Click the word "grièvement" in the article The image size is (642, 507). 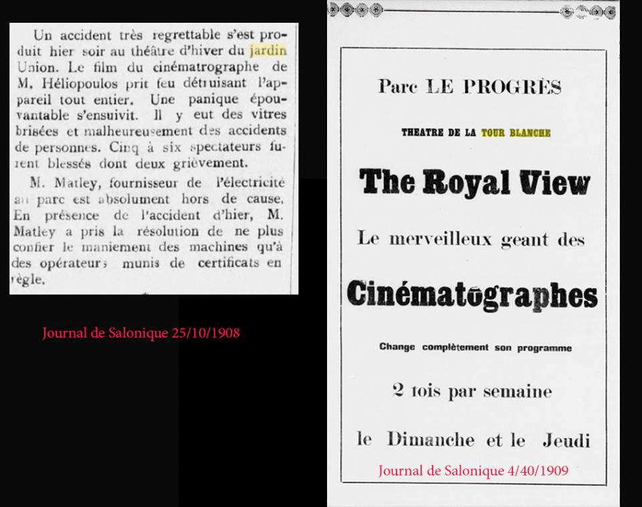click(210, 164)
